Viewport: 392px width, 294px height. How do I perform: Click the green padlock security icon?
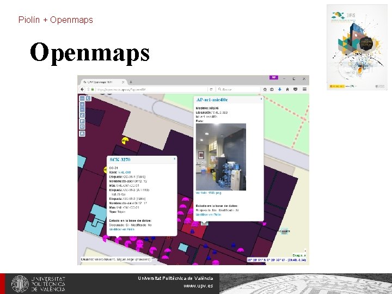coord(93,89)
